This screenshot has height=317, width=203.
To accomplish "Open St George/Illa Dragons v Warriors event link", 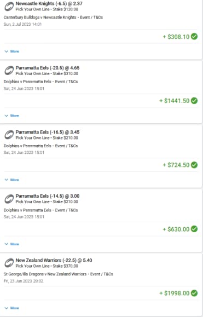I will pos(45,274).
